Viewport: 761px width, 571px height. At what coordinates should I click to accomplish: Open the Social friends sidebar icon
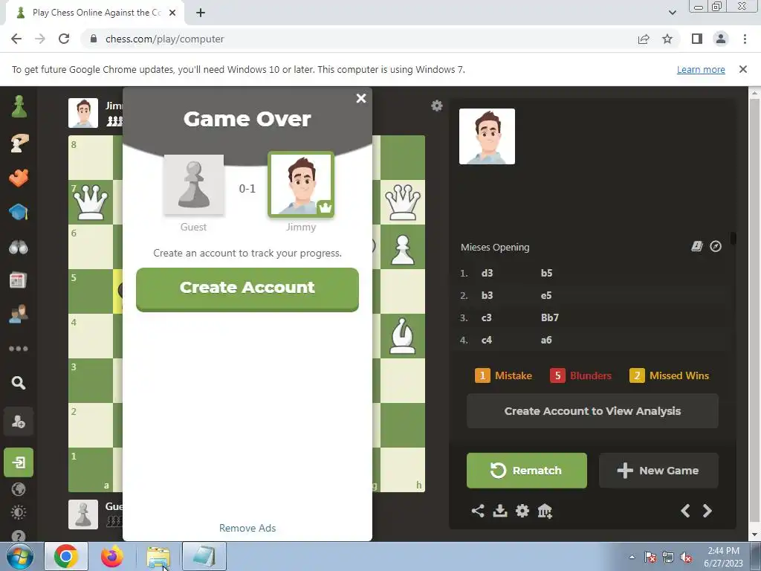(x=19, y=314)
